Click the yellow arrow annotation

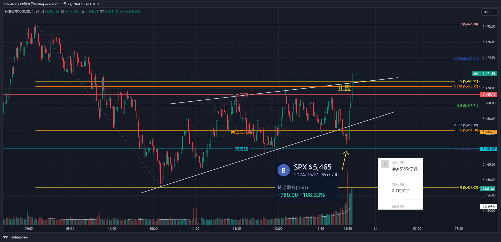coord(345,160)
